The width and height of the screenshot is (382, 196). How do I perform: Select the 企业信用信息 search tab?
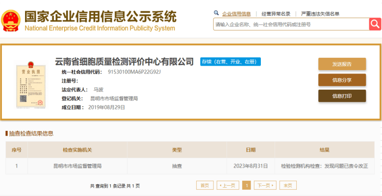[236, 14]
